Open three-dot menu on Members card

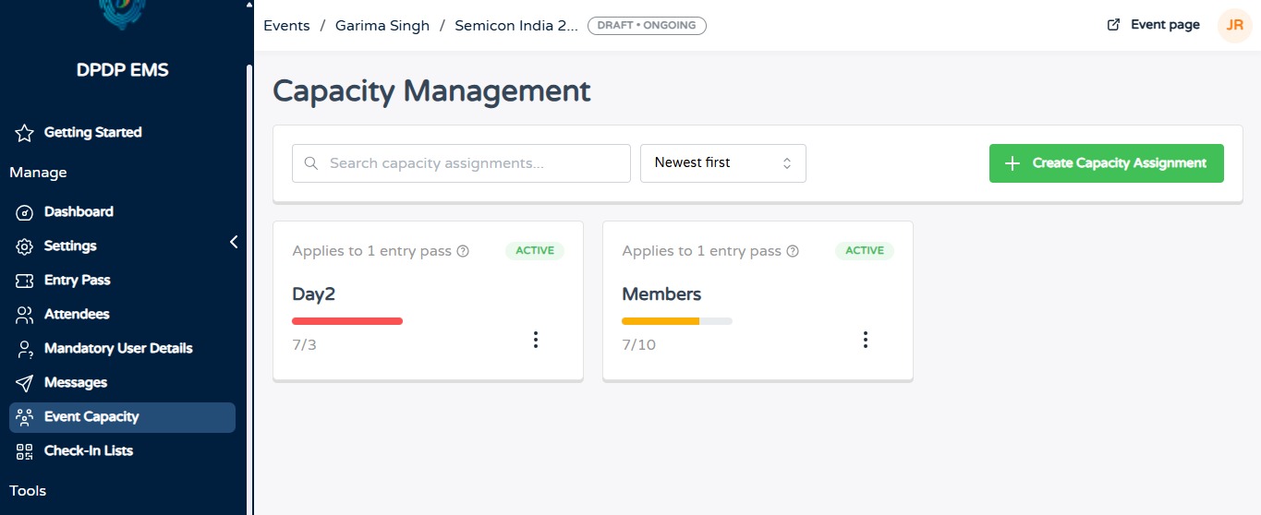(866, 340)
